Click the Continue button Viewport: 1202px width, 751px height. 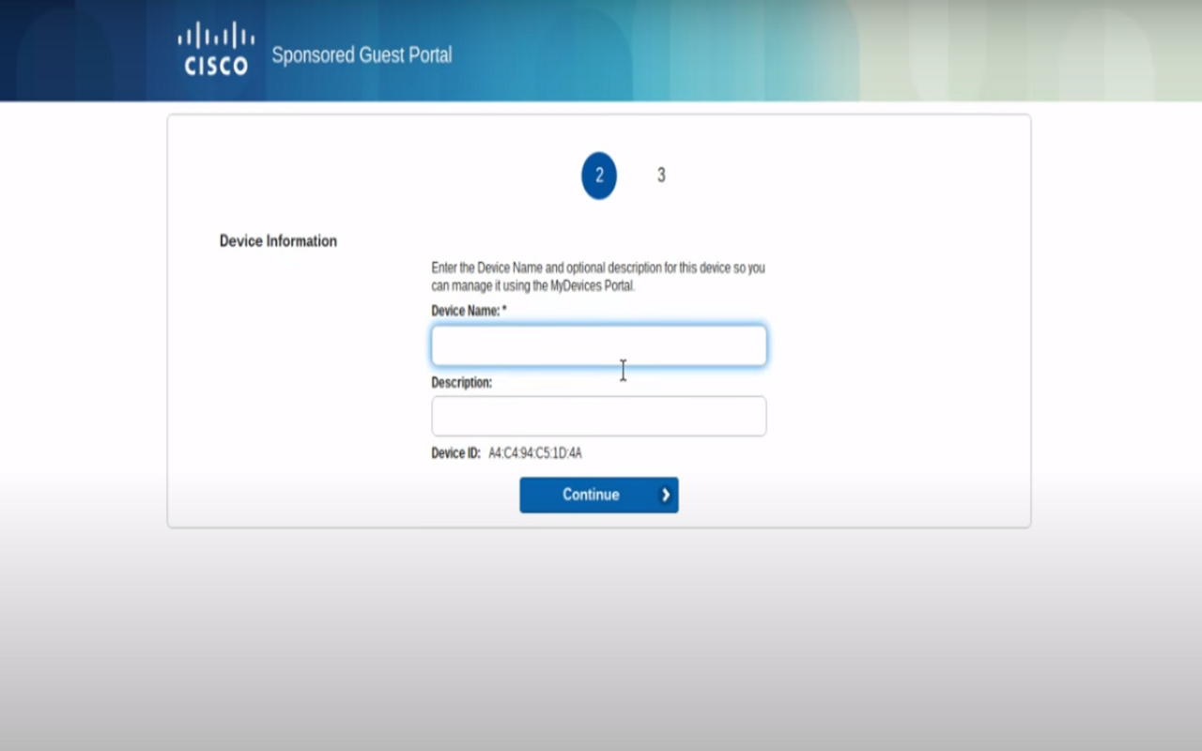[x=599, y=495]
